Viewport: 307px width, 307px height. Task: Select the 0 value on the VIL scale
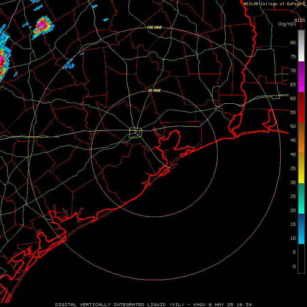(x=294, y=266)
